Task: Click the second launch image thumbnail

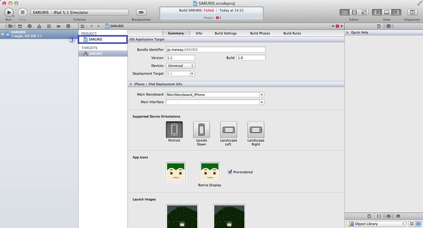Action: click(x=229, y=216)
